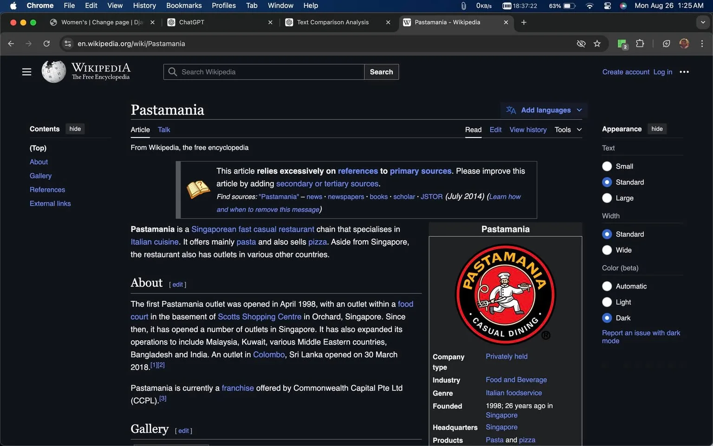Open the Colombo link
The image size is (713, 446).
point(269,354)
